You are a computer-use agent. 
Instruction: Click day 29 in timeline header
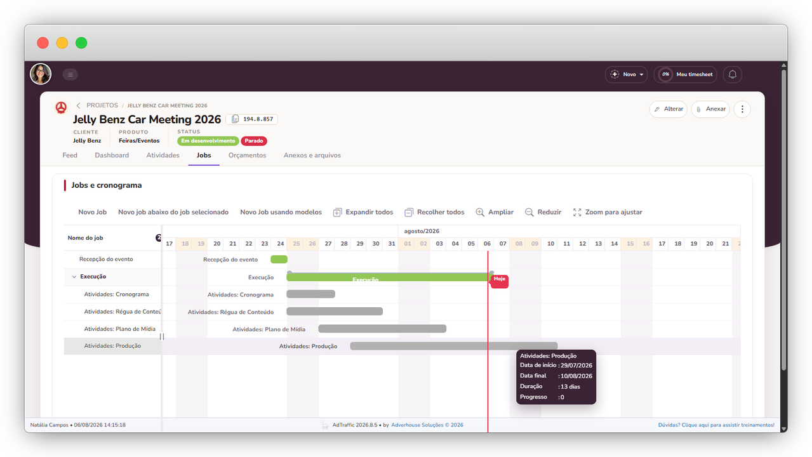[360, 244]
